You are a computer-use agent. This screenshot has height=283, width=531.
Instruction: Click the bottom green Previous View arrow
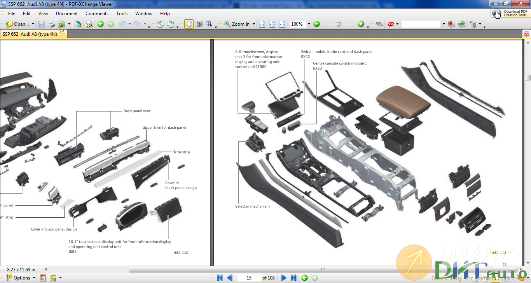click(304, 278)
